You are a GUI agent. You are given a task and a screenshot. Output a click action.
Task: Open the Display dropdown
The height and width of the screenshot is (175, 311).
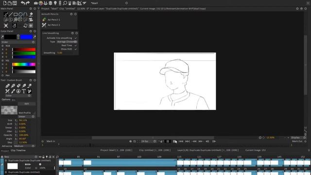(298, 138)
